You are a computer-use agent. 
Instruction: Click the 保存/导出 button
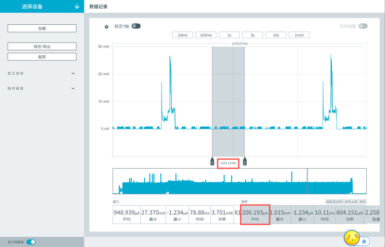42,46
